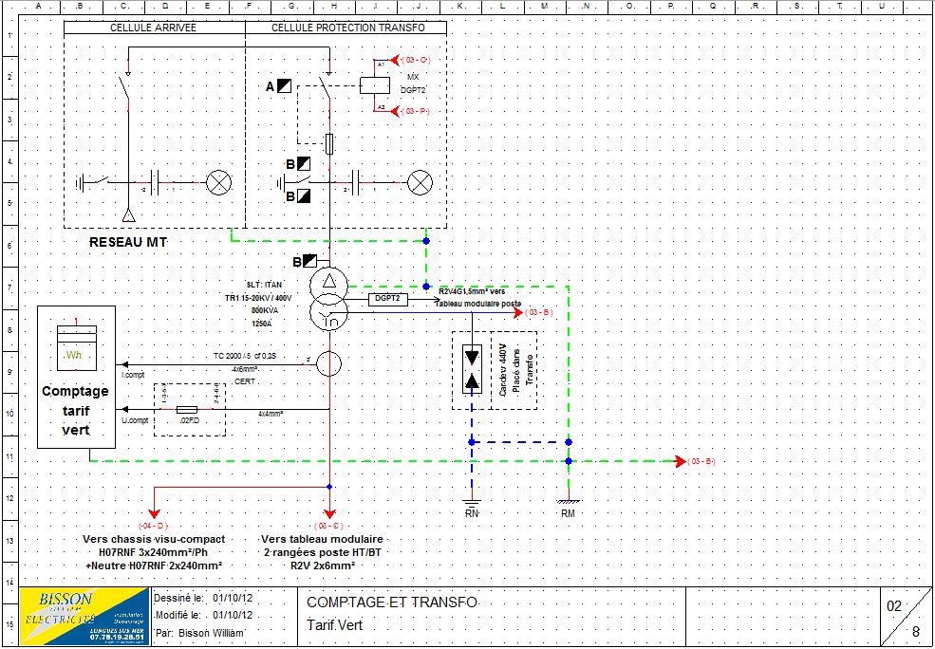Select the indicator lamp in Cellule Protection Transfo
935x649 pixels.
(x=418, y=181)
